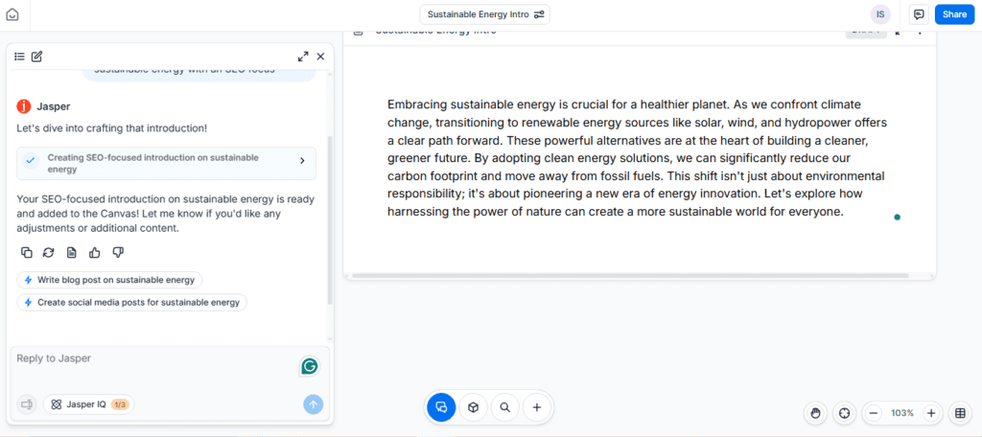Viewport: 982px width, 437px height.
Task: Select the cube apps tool in bottom toolbar
Action: (x=474, y=407)
